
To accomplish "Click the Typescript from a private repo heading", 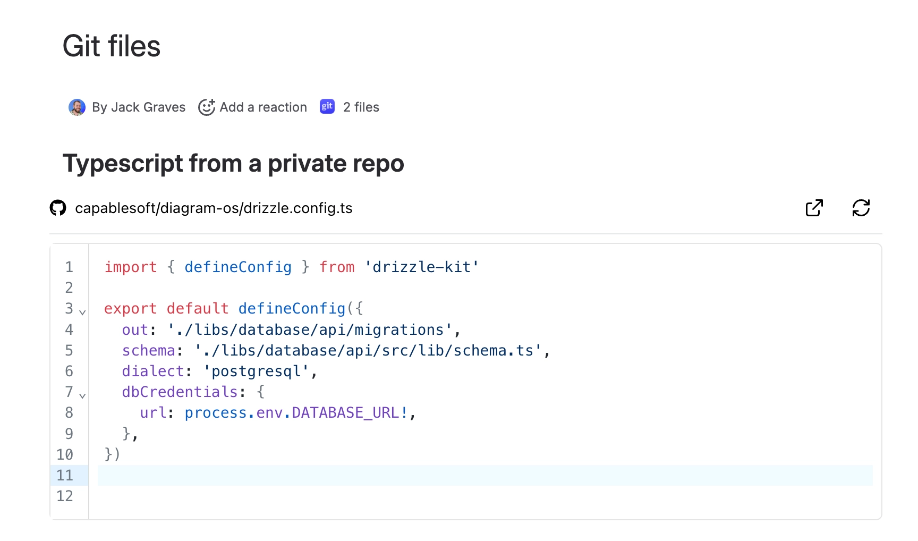I will coord(233,164).
